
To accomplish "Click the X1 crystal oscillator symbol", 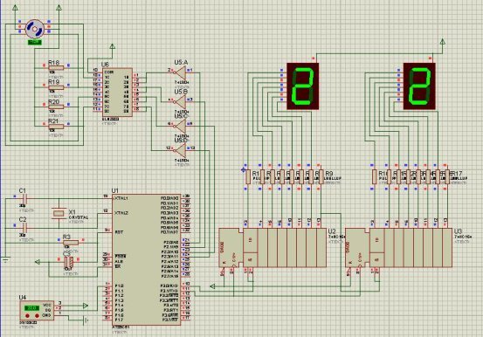I will [59, 213].
